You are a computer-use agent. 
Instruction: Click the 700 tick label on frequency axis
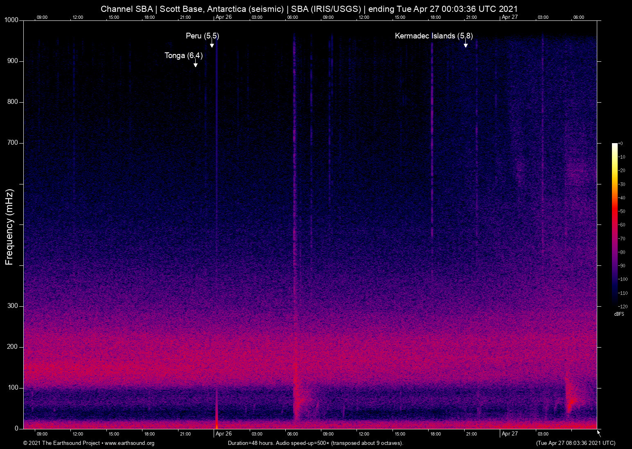tap(13, 143)
